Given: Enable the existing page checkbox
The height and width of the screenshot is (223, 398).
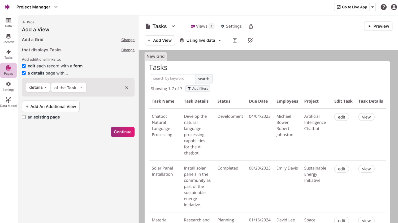Looking at the screenshot, I should [x=24, y=117].
